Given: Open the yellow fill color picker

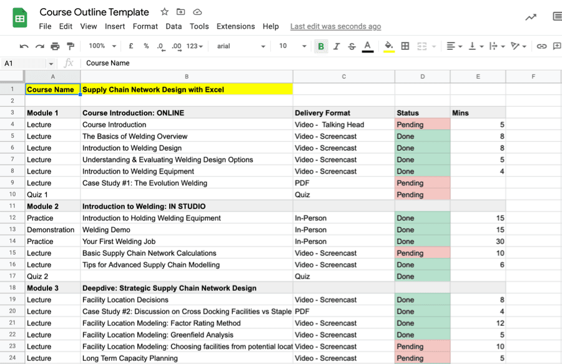Looking at the screenshot, I should click(389, 46).
